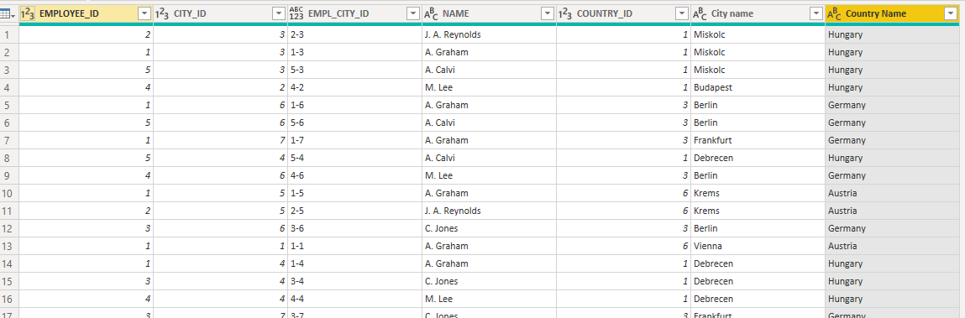Select row number 5

(x=9, y=105)
